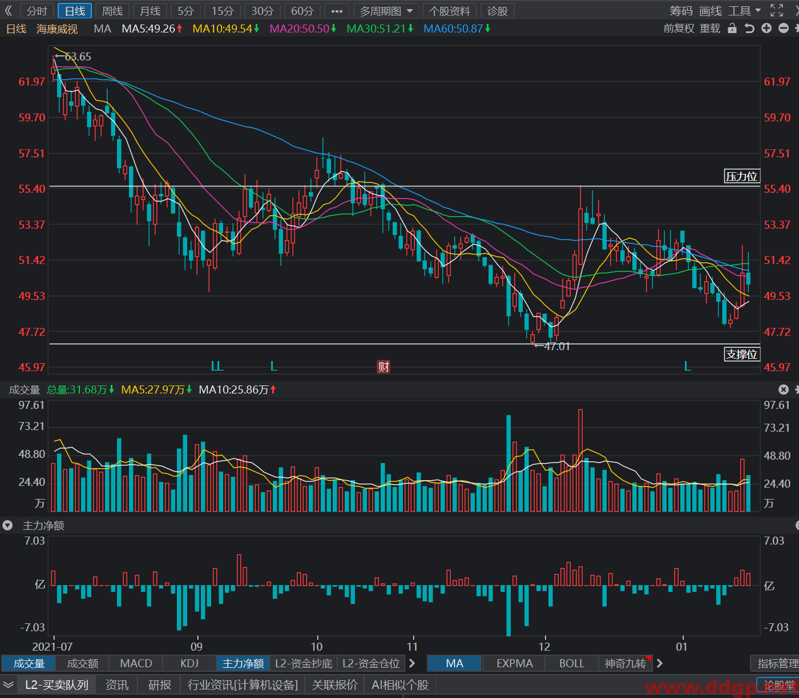
Task: Toggle the 前复权 price adjustment
Action: [679, 29]
